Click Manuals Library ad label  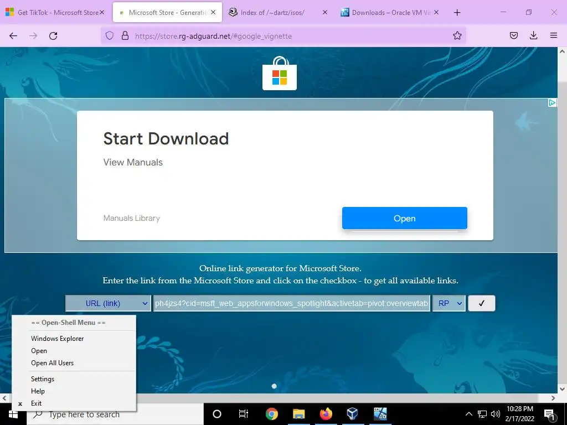132,218
